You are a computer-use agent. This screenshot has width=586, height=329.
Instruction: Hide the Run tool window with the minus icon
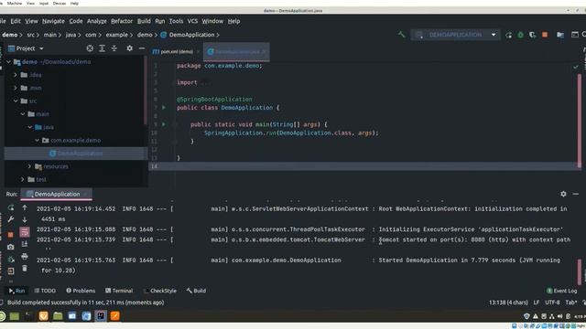coord(576,194)
